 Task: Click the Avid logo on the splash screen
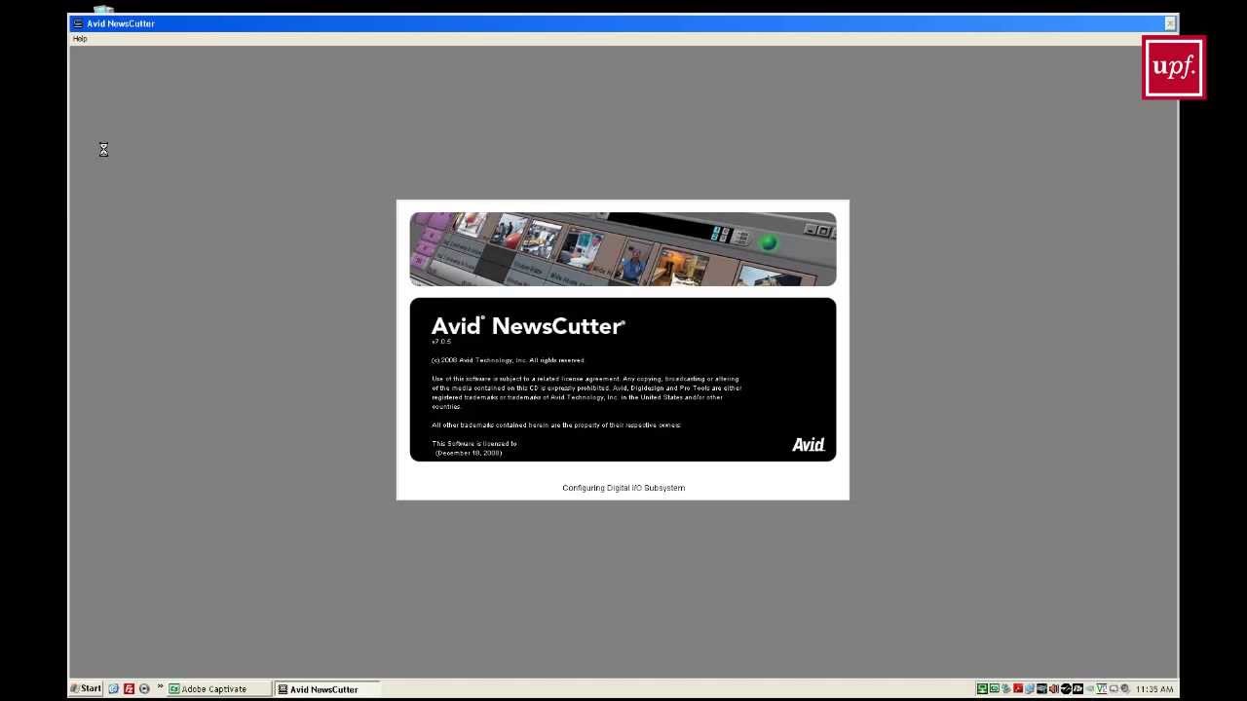pos(809,444)
